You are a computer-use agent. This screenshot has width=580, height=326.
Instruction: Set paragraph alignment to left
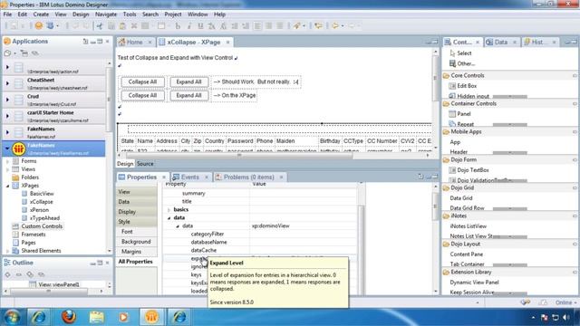pyautogui.click(x=257, y=26)
